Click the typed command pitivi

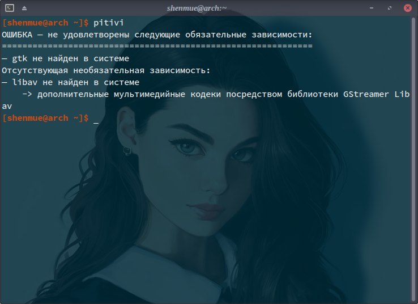(109, 23)
